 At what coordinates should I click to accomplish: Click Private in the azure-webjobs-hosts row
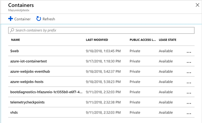[x=135, y=82]
